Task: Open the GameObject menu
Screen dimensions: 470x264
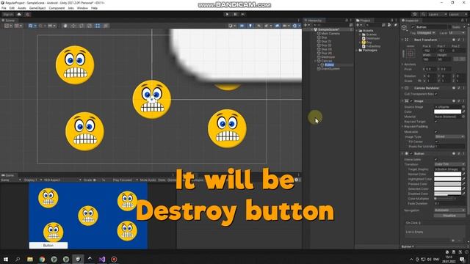Action: [x=37, y=8]
